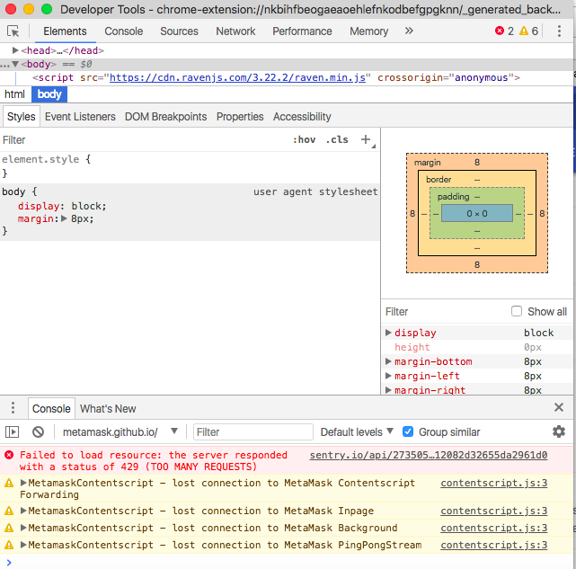Select the html breadcrumb

14,94
